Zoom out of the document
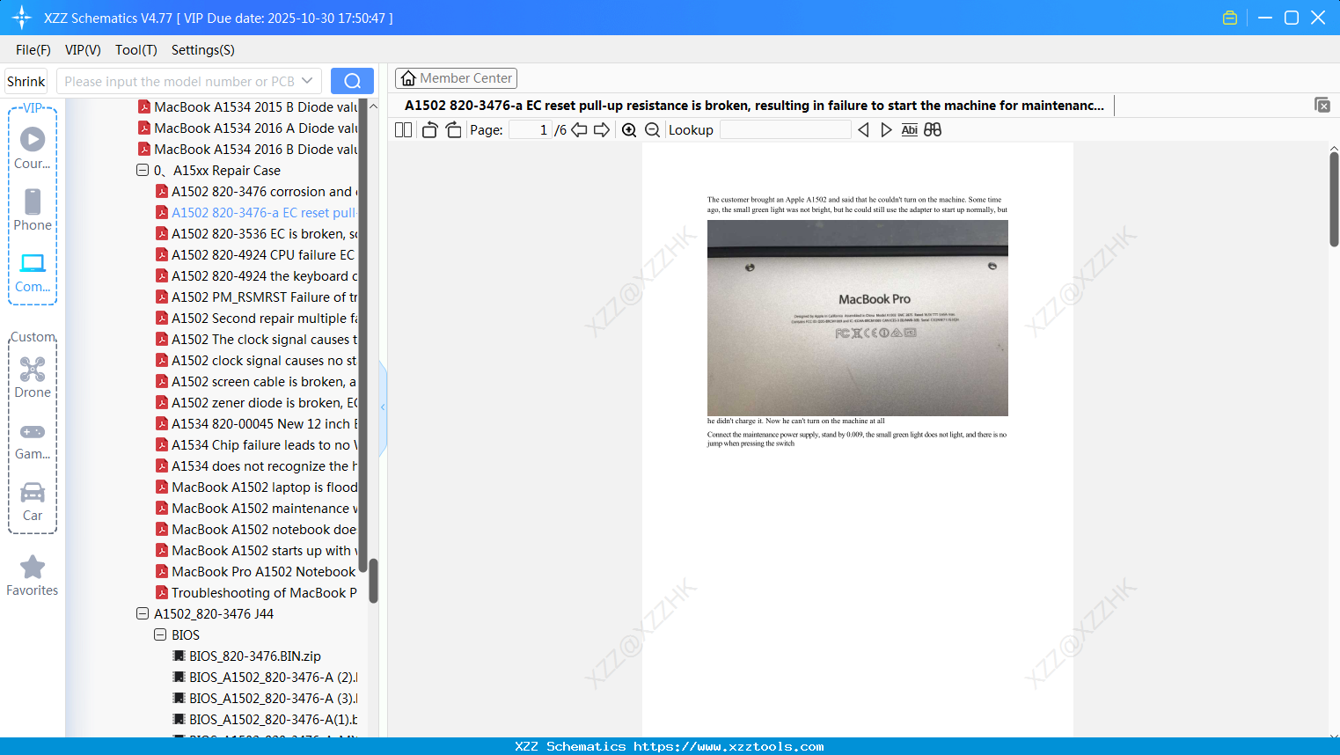The width and height of the screenshot is (1340, 755). coord(652,130)
